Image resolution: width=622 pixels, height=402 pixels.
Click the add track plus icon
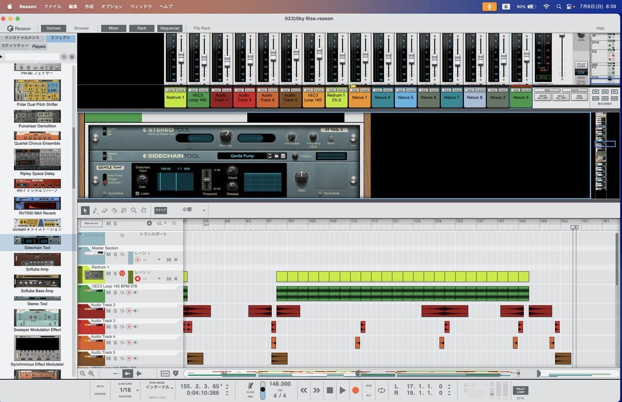[x=149, y=223]
